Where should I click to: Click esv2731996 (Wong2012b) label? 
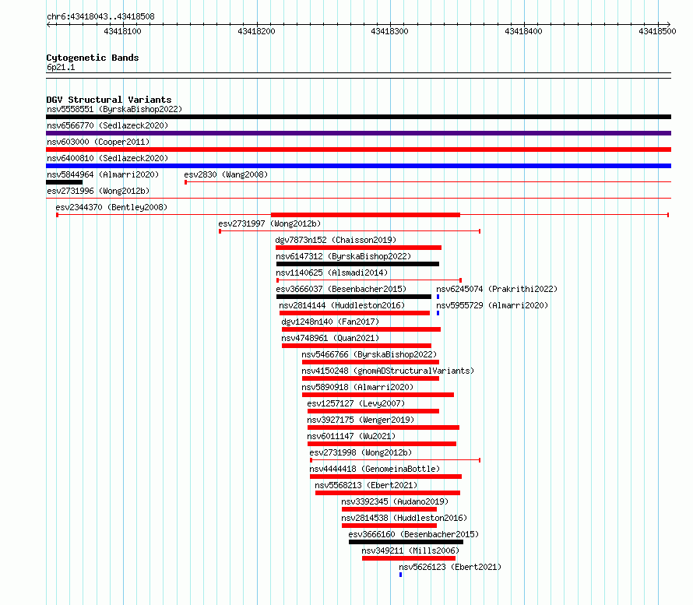pyautogui.click(x=98, y=191)
